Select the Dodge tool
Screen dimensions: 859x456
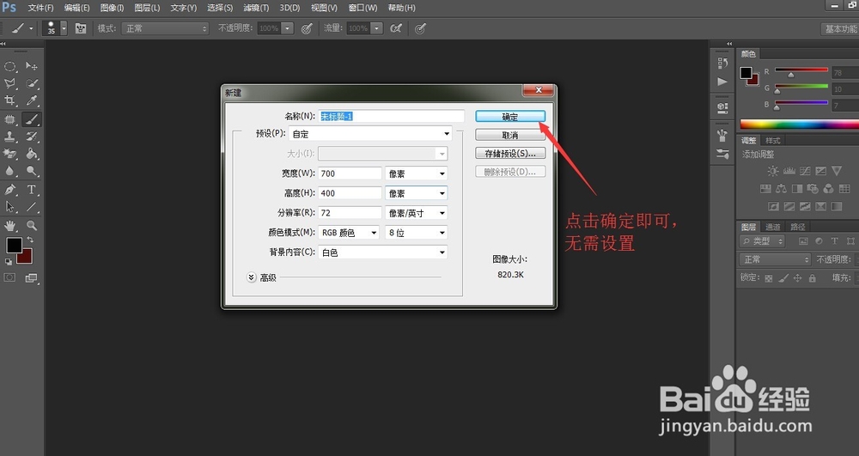coord(32,171)
